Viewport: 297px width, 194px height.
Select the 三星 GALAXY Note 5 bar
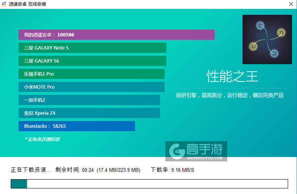(93, 48)
